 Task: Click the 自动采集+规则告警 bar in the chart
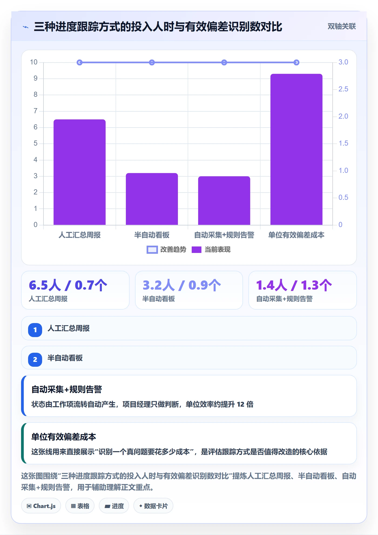224,201
